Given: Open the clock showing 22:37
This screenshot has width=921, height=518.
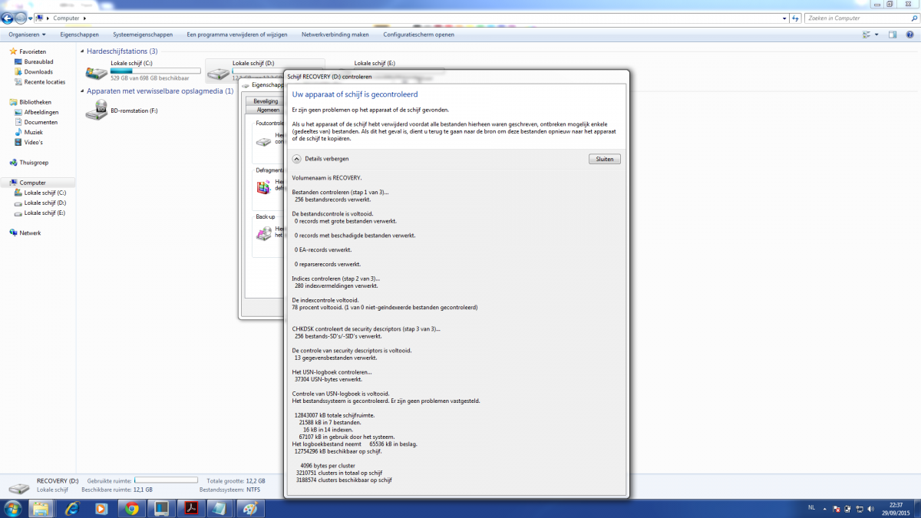Looking at the screenshot, I should click(896, 508).
